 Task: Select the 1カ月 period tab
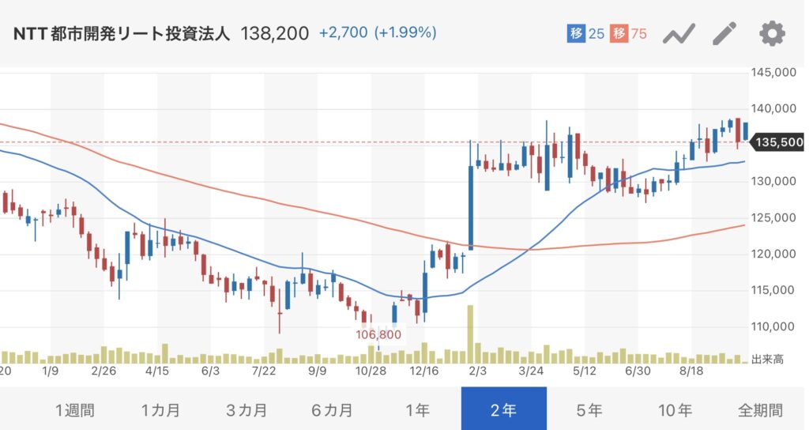160,410
